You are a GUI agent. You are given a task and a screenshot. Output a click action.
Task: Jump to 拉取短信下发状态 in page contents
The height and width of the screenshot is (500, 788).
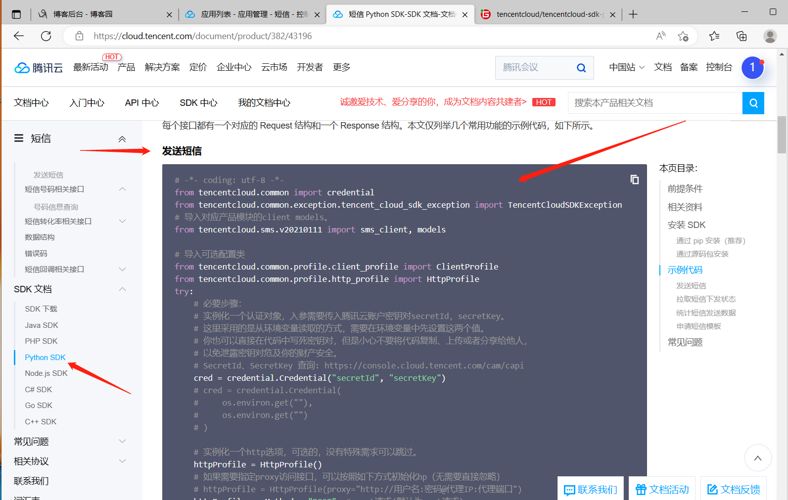pyautogui.click(x=706, y=299)
